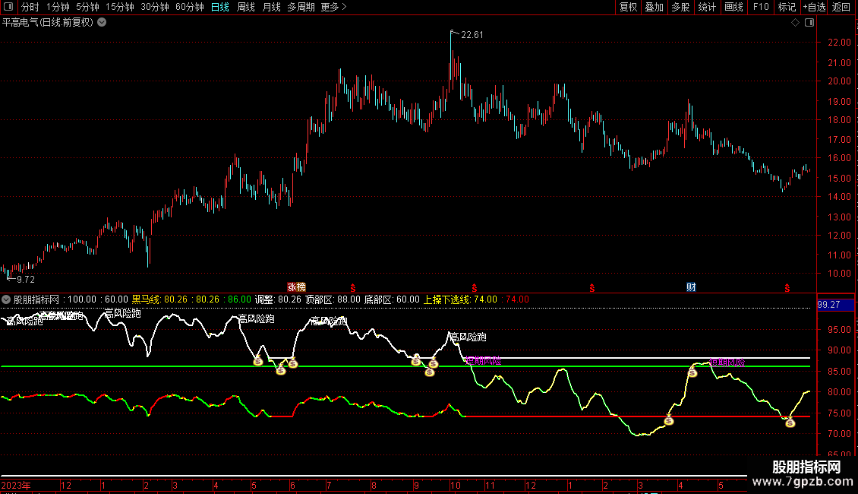Click the money bag signal near 73 in April

pos(669,420)
